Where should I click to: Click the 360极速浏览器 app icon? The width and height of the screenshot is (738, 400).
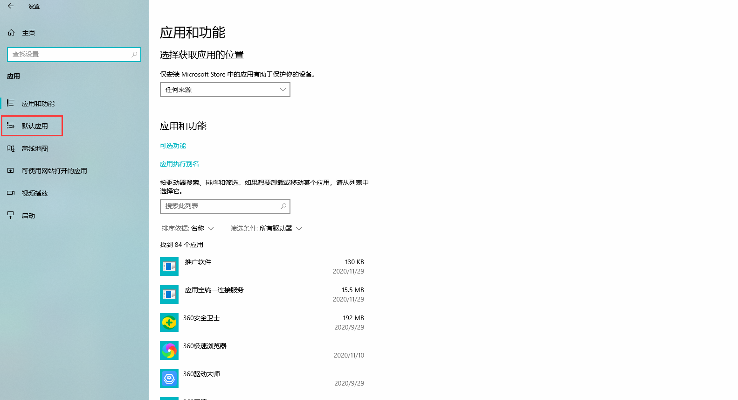click(169, 351)
